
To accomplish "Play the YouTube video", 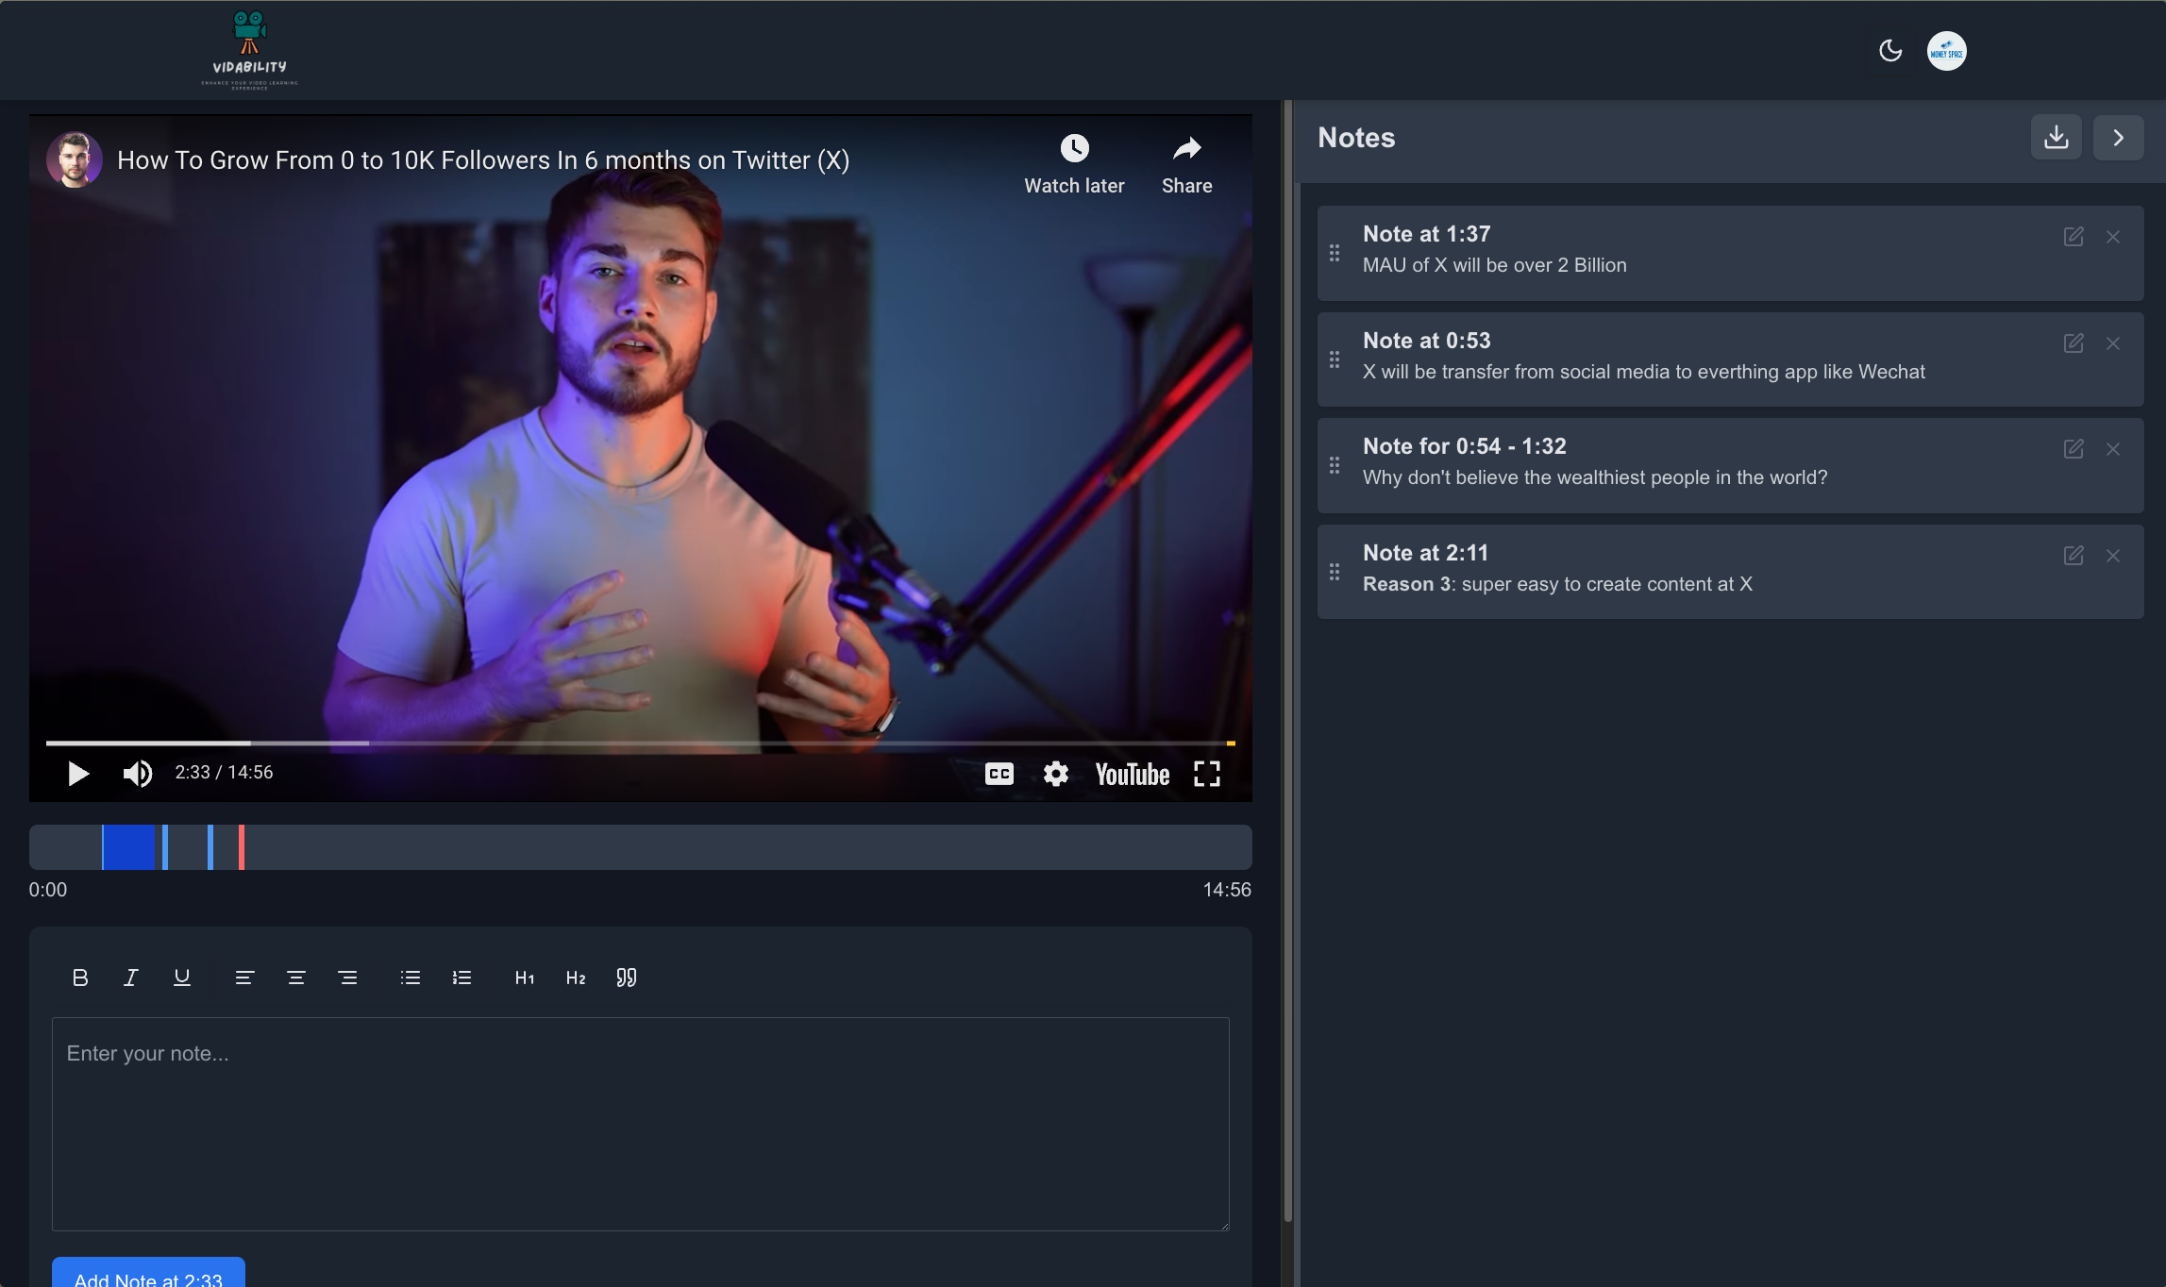I will (x=78, y=774).
